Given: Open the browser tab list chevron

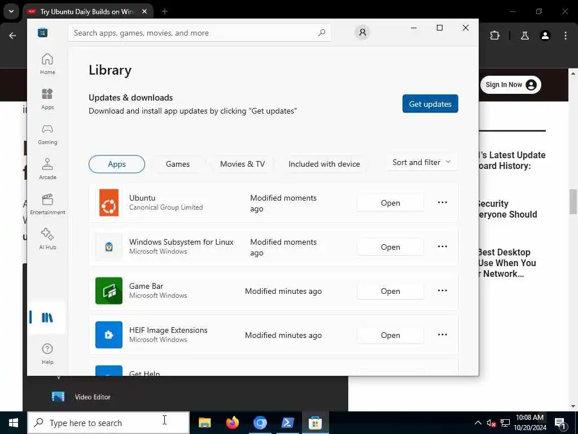Looking at the screenshot, I should 11,11.
